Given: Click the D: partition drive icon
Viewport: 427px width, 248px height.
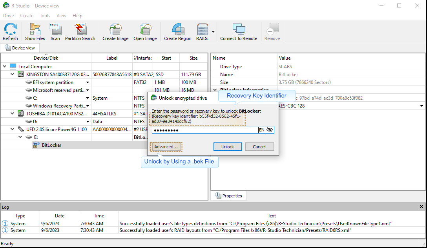Looking at the screenshot, I should tap(29, 121).
